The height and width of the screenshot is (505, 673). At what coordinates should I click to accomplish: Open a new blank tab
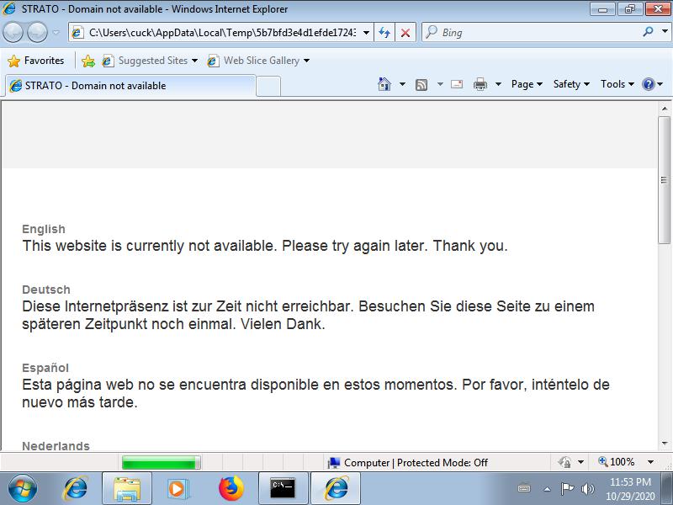tap(268, 86)
